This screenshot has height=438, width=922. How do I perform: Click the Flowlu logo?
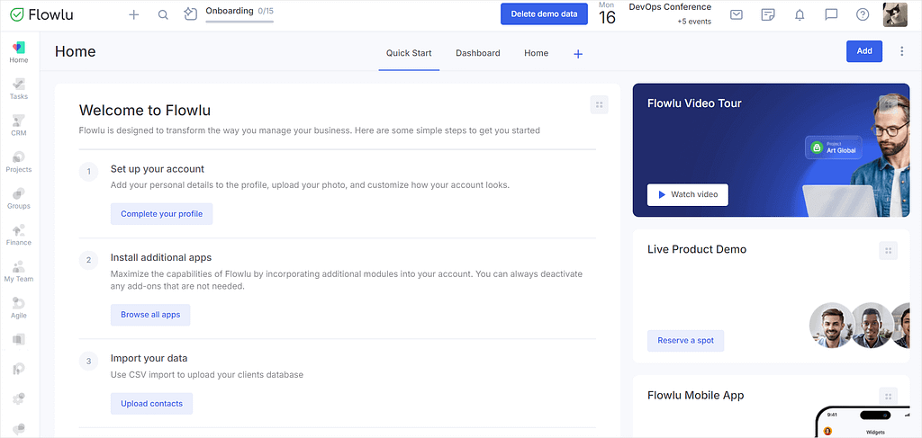tap(41, 14)
